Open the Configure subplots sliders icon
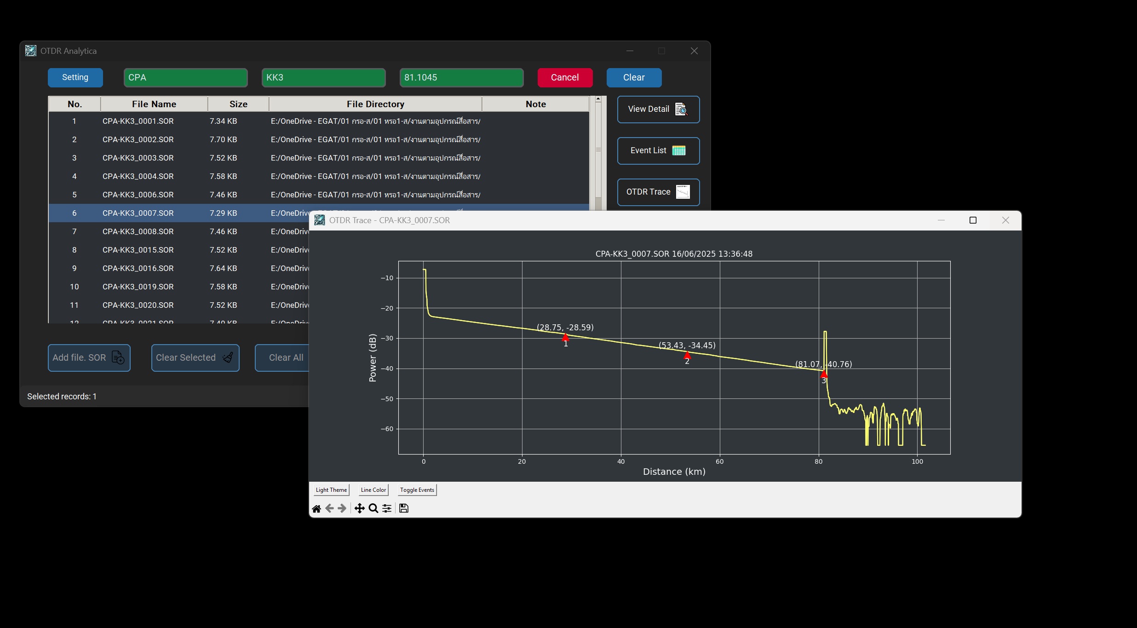 point(387,508)
